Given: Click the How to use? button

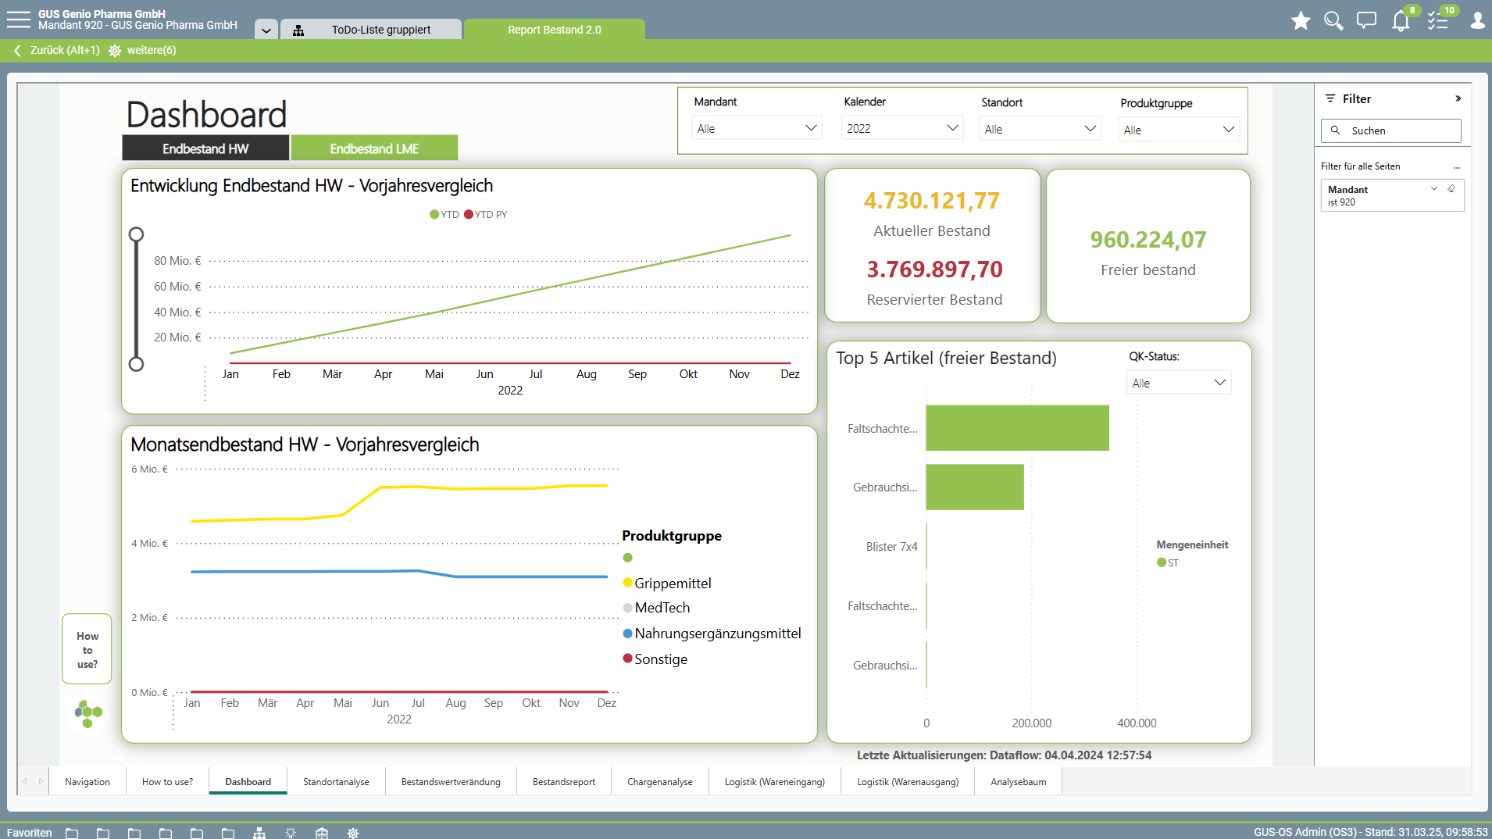Looking at the screenshot, I should tap(87, 650).
